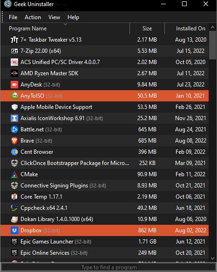Viewport: 217px width, 272px height.
Task: Click the Epic Online Services icon
Action: pyautogui.click(x=14, y=253)
